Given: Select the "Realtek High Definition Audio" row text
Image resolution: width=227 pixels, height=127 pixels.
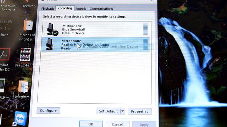Looking at the screenshot, I should [x=85, y=45].
